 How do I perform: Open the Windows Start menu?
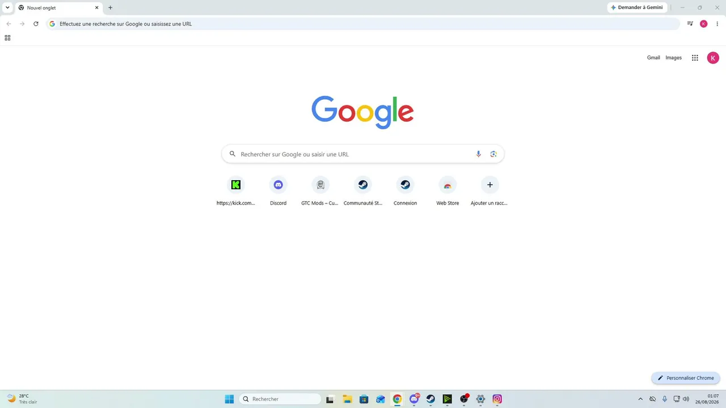[x=229, y=399]
